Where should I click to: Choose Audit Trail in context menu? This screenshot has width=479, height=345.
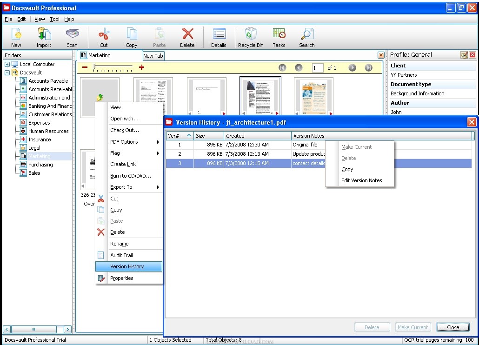click(x=129, y=255)
